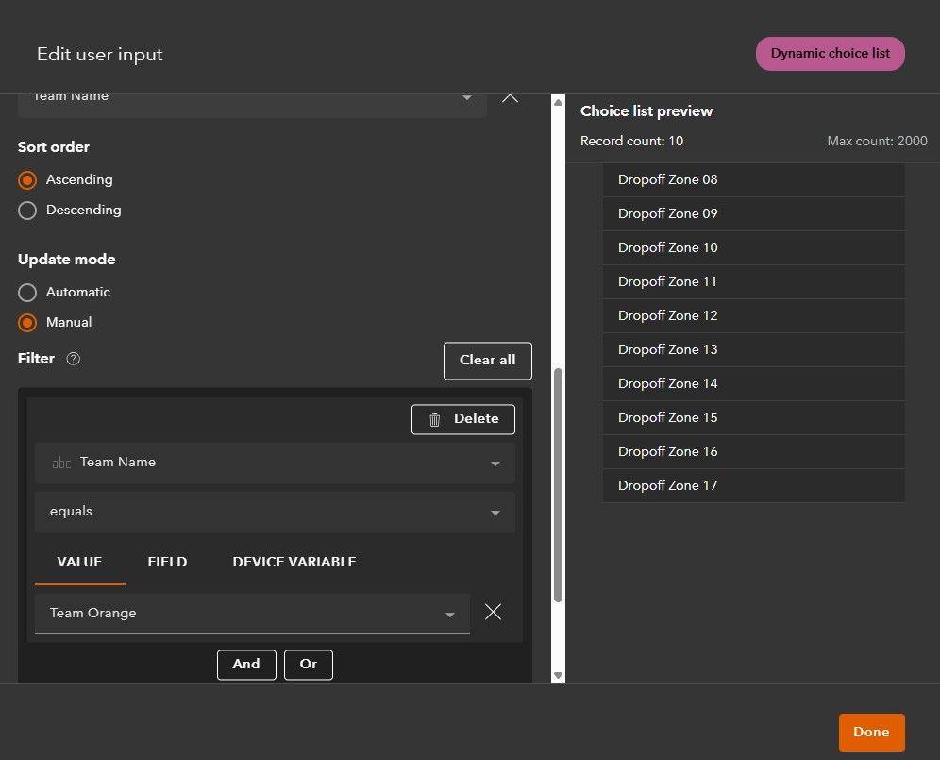
Task: Clear the Team Orange value with X icon
Action: point(493,612)
